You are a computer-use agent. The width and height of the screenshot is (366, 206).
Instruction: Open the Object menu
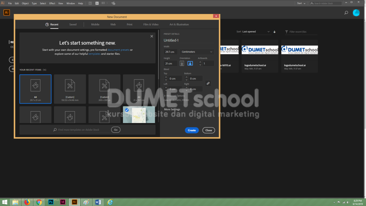click(25, 3)
